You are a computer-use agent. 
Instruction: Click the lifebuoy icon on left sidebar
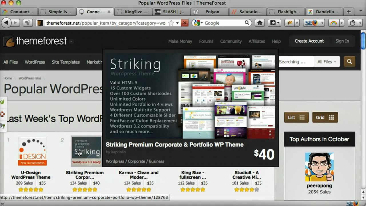(x=2, y=114)
